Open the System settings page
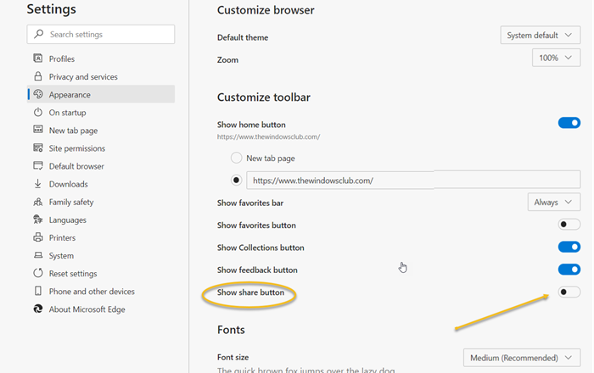Image resolution: width=594 pixels, height=373 pixels. coord(61,255)
